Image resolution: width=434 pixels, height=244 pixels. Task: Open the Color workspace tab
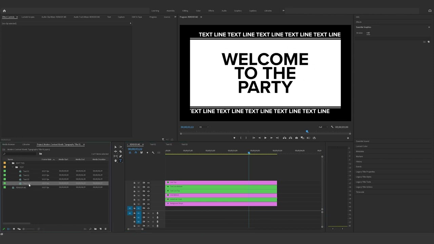point(198,11)
